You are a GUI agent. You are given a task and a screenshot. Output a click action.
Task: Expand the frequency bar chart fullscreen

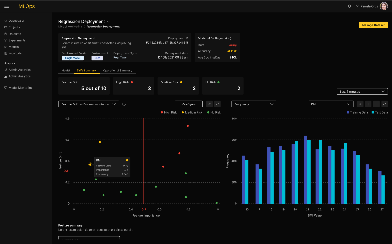pyautogui.click(x=385, y=104)
